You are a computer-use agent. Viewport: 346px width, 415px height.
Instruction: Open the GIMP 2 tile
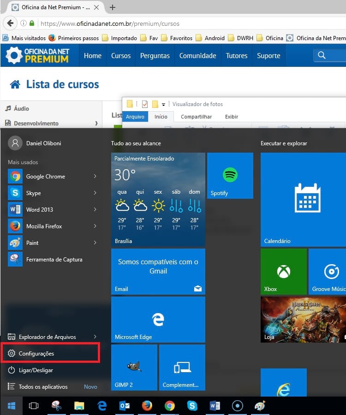click(x=134, y=368)
